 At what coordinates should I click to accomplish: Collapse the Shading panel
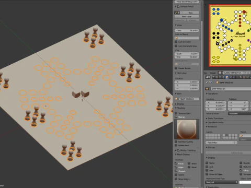click(x=176, y=108)
